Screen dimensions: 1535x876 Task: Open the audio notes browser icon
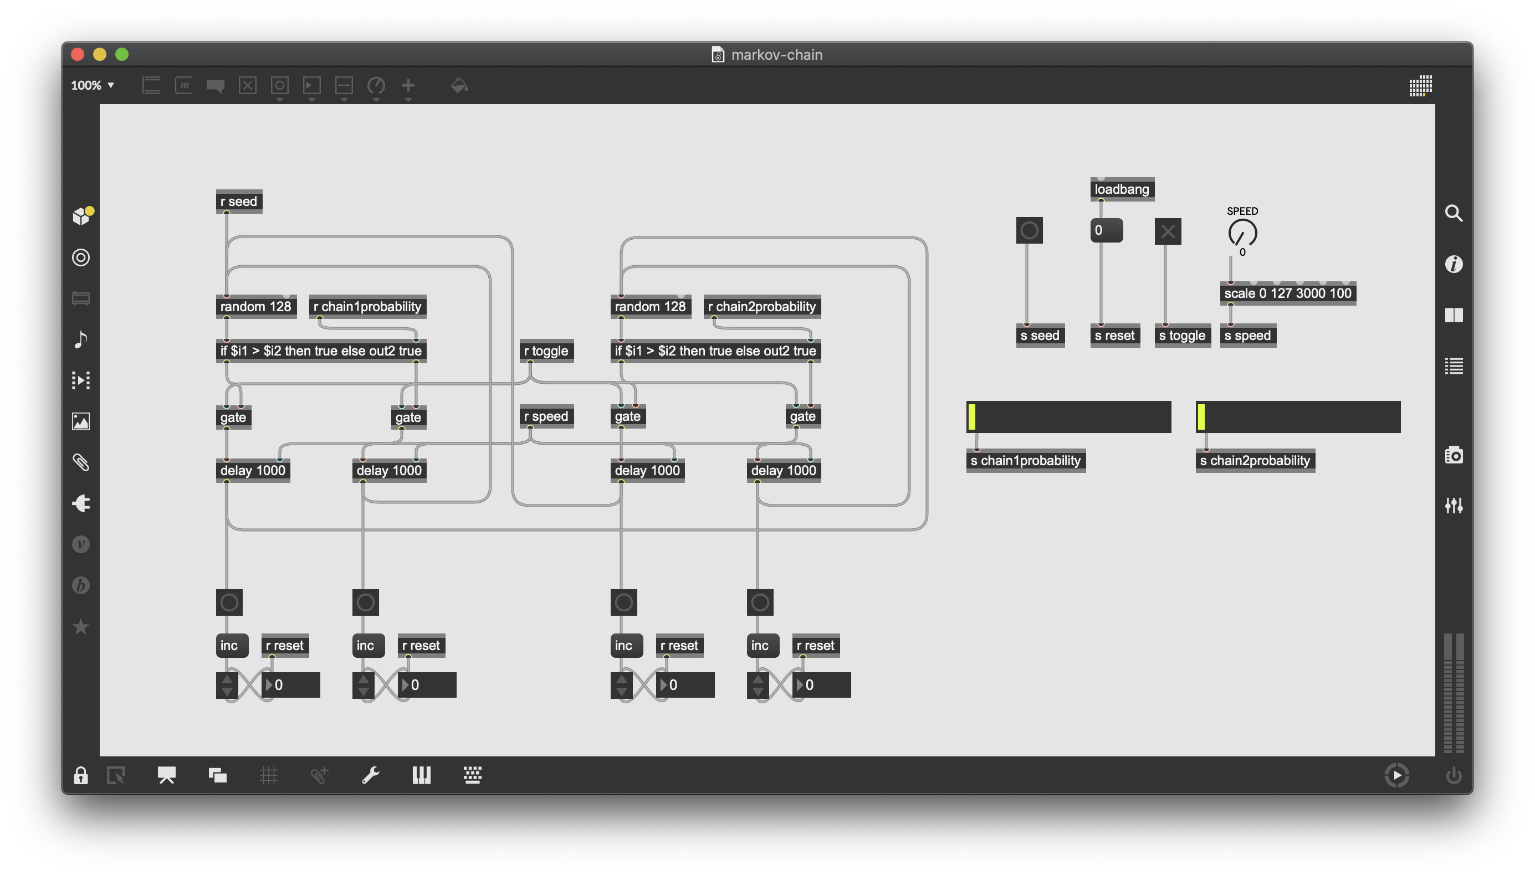tap(81, 339)
